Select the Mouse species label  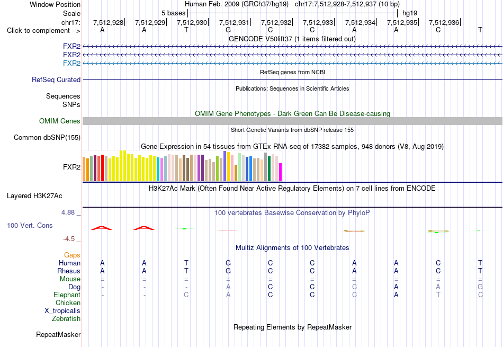click(70, 279)
